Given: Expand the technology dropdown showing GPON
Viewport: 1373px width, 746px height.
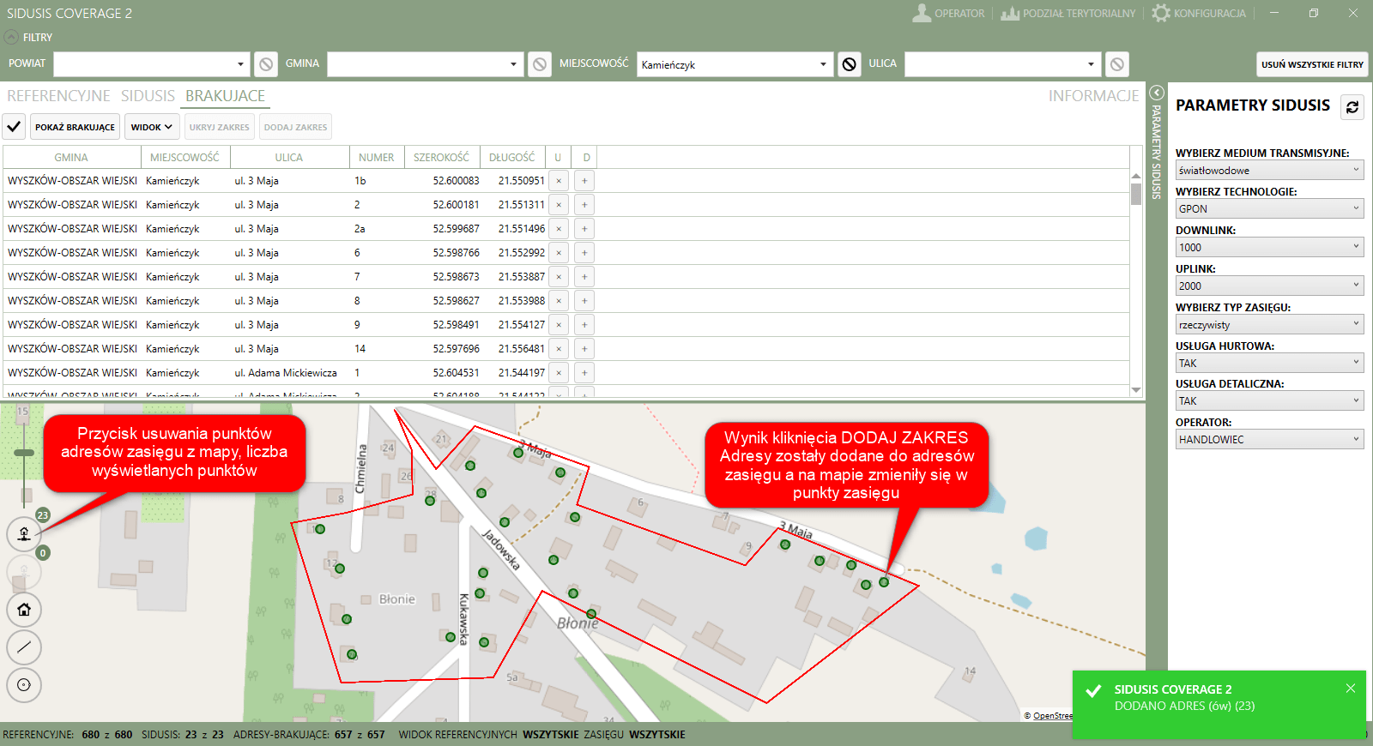Looking at the screenshot, I should [x=1269, y=208].
